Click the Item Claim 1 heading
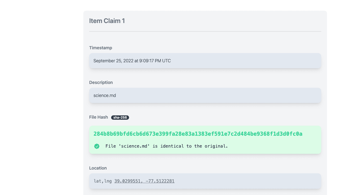347x195 pixels. 107,21
